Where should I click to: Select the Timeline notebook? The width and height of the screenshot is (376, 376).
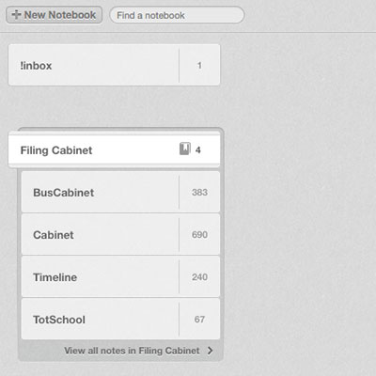pos(120,276)
